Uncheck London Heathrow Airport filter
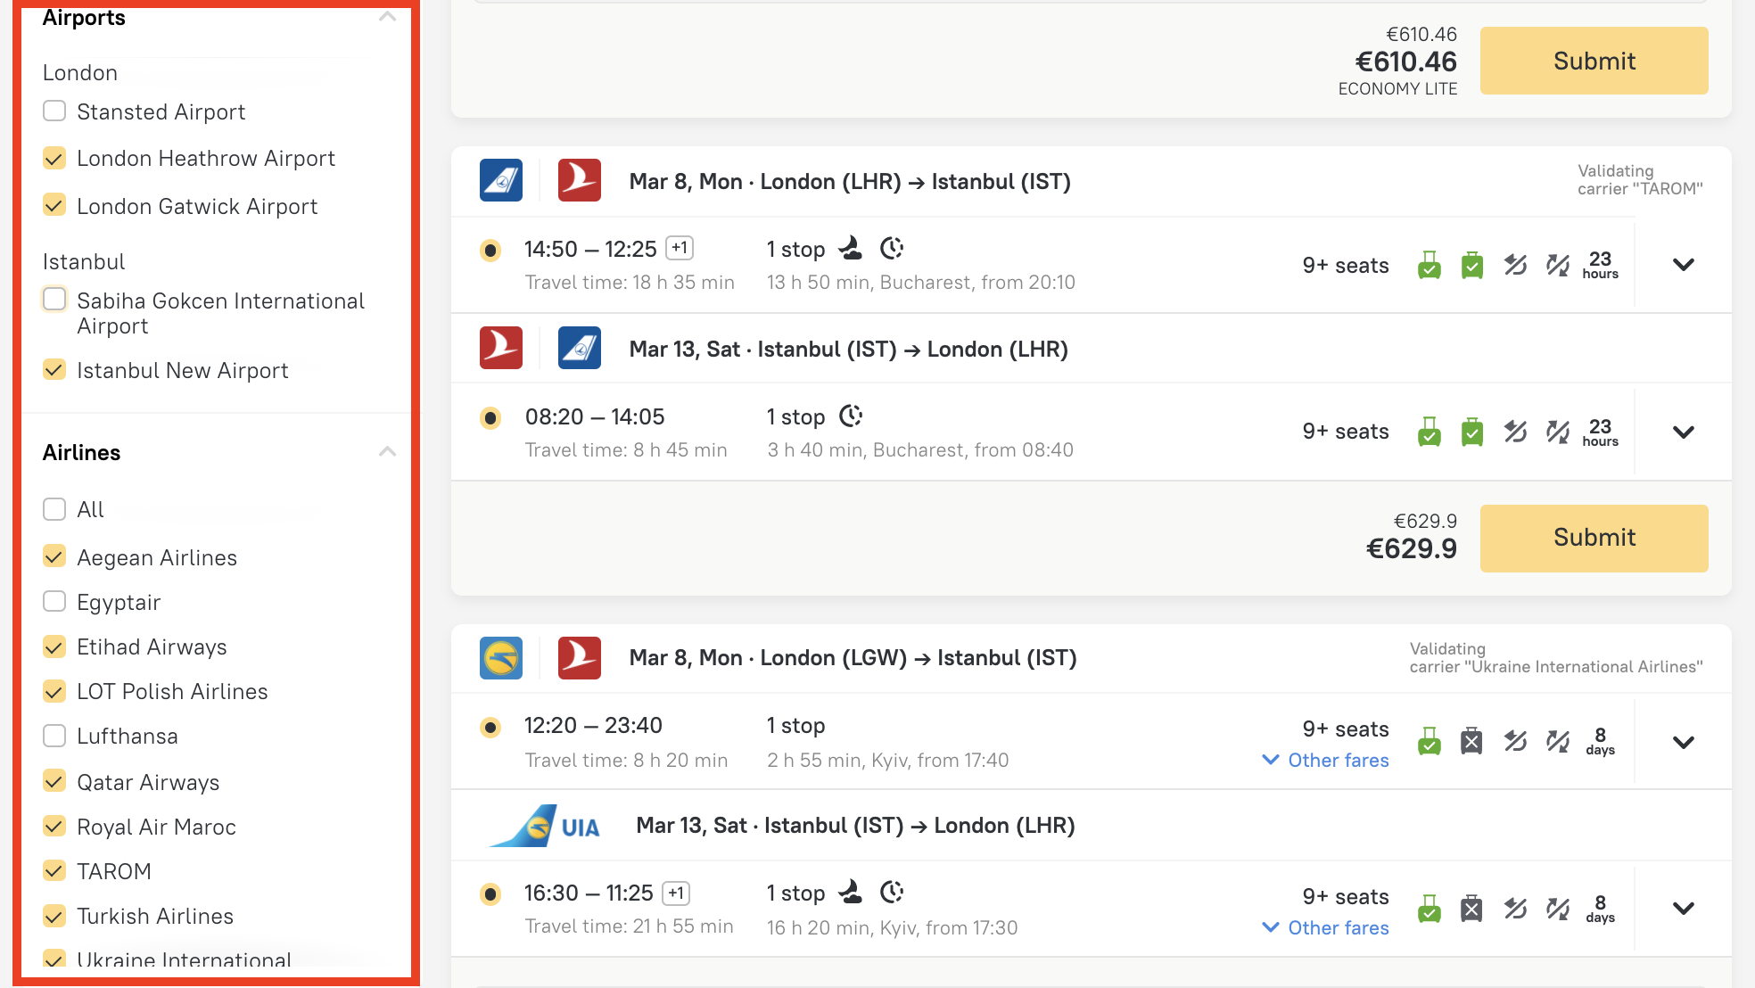Screen dimensions: 1755x988 coord(54,159)
